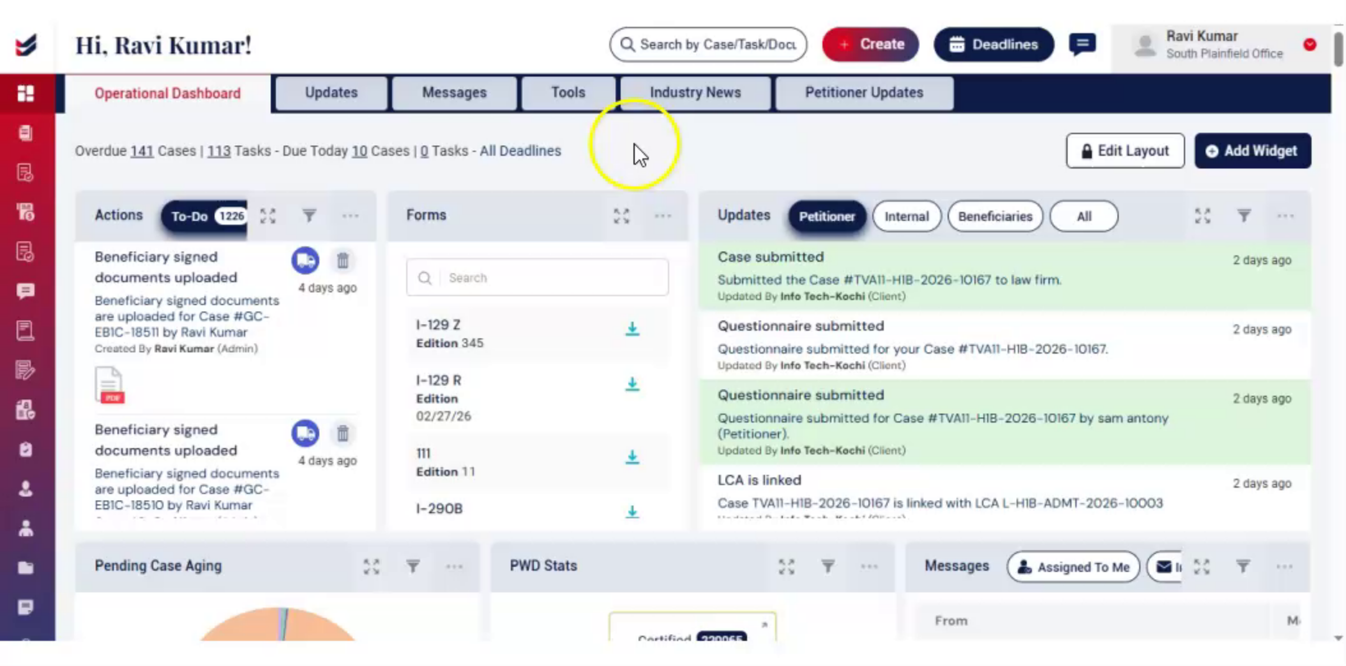Expand the PWD Stats widget to full screen
The height and width of the screenshot is (666, 1346).
click(x=786, y=566)
